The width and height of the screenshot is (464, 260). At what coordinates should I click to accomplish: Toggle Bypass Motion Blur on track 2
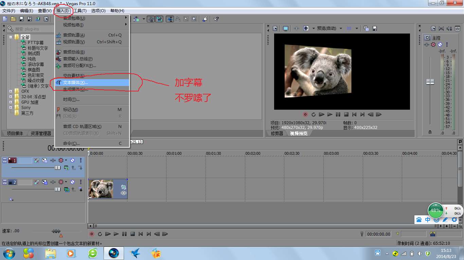pos(37,182)
